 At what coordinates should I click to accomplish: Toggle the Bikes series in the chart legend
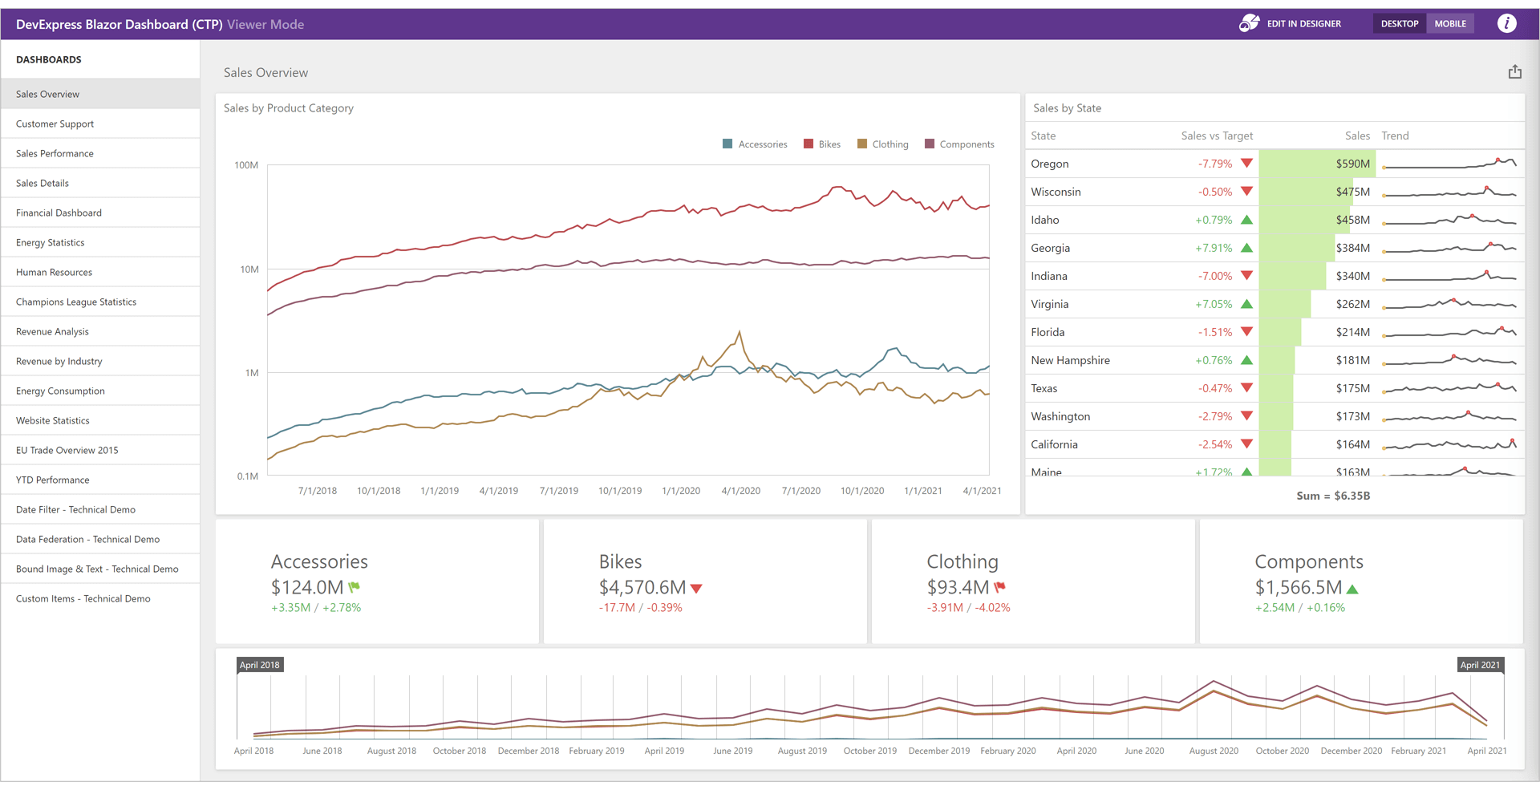click(821, 144)
